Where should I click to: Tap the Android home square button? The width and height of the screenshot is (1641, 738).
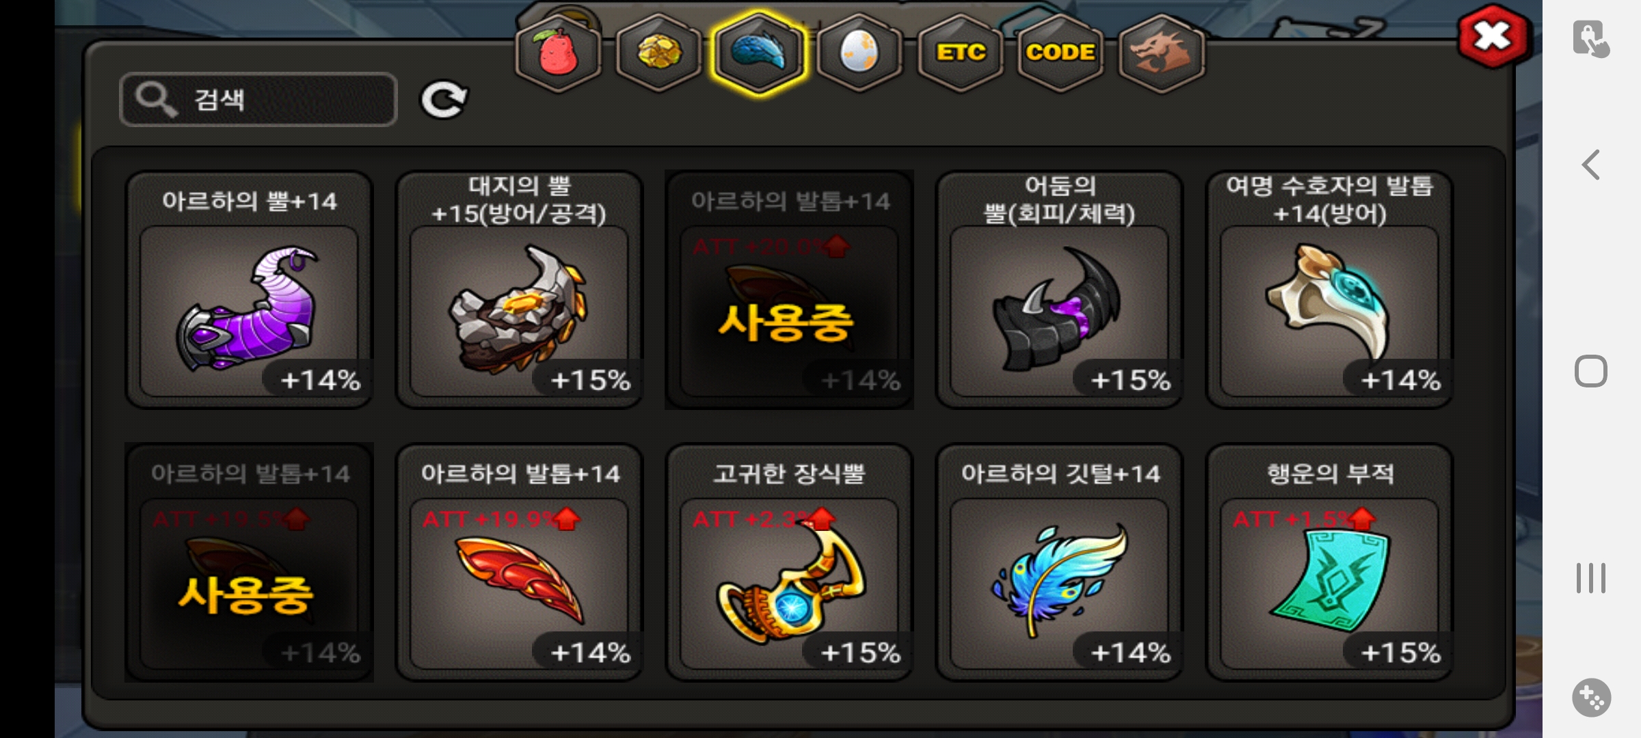[x=1591, y=372]
